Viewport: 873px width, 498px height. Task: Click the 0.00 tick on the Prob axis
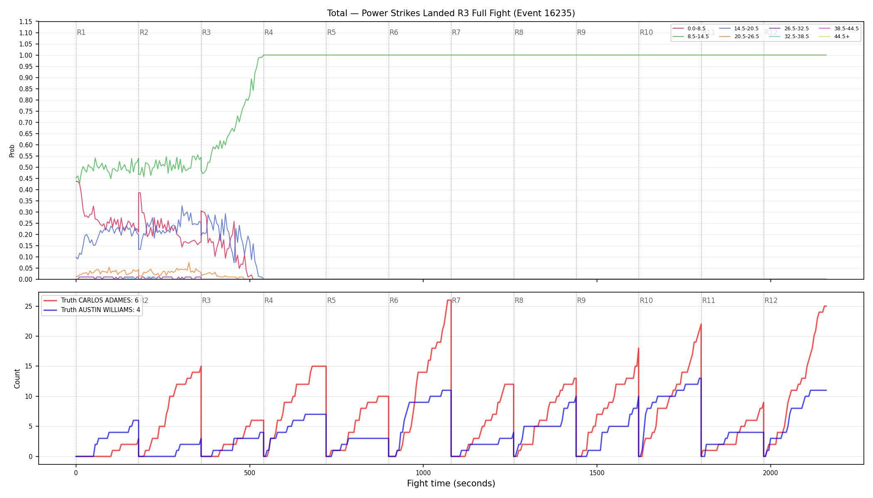click(x=26, y=279)
